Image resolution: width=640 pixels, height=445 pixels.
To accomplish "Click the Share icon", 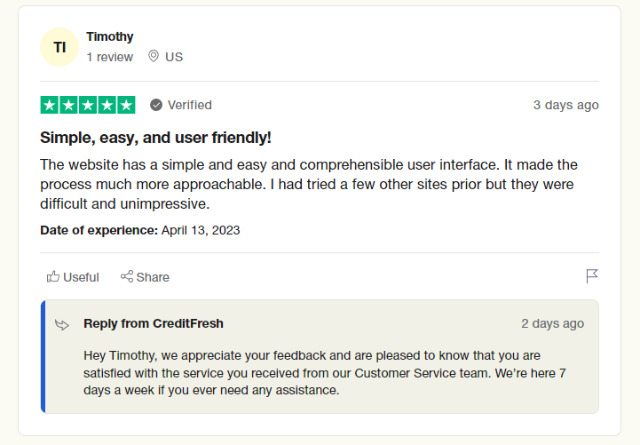I will click(x=127, y=277).
